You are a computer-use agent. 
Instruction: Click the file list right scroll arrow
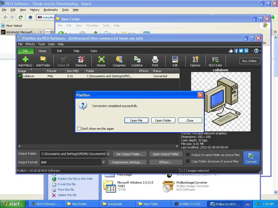pyautogui.click(x=177, y=146)
